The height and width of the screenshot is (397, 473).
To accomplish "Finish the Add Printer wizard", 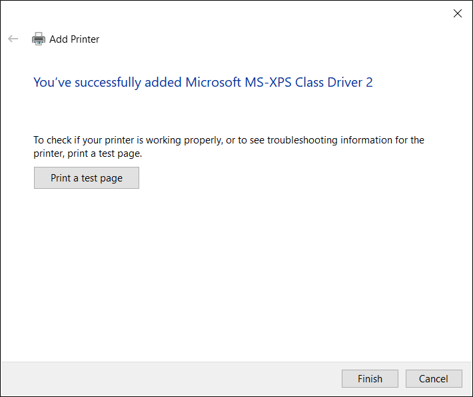I will (x=370, y=378).
